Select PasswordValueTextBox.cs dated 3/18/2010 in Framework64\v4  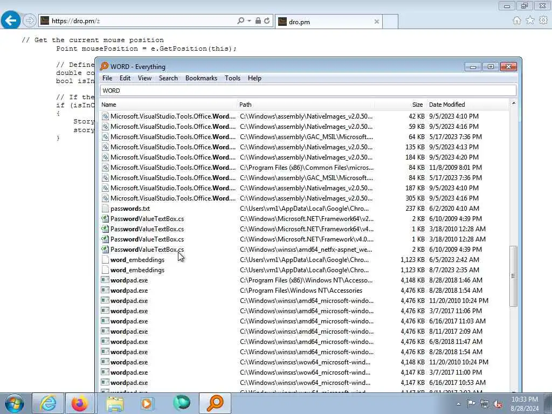pos(147,229)
